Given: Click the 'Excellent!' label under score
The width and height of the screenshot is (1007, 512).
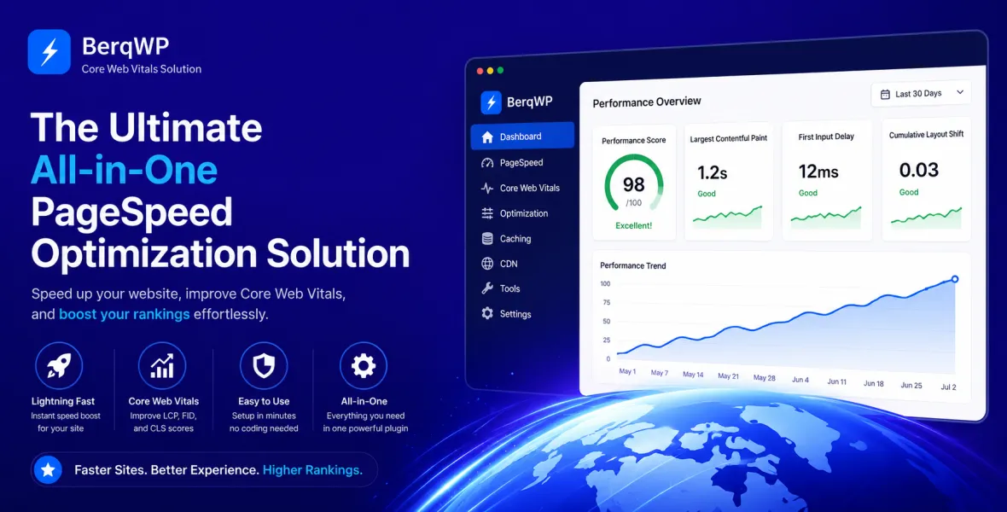Looking at the screenshot, I should pos(633,225).
